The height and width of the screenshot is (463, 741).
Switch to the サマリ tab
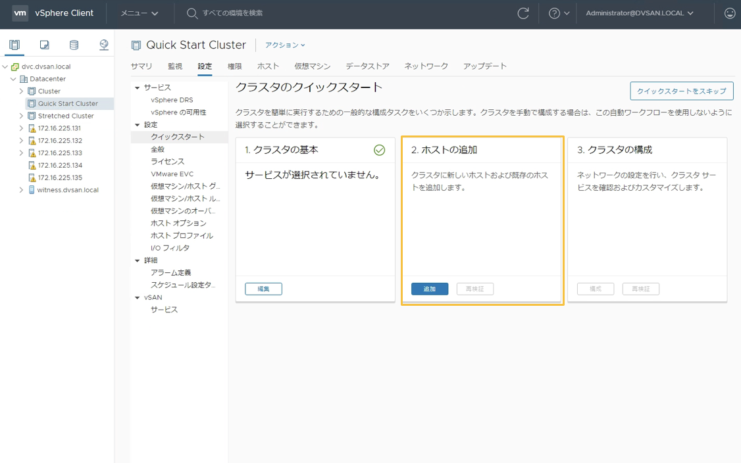pos(141,66)
